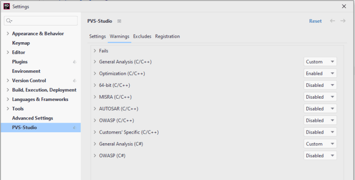Close the Settings dialog
Viewport: 355px width, 180px height.
tap(344, 6)
